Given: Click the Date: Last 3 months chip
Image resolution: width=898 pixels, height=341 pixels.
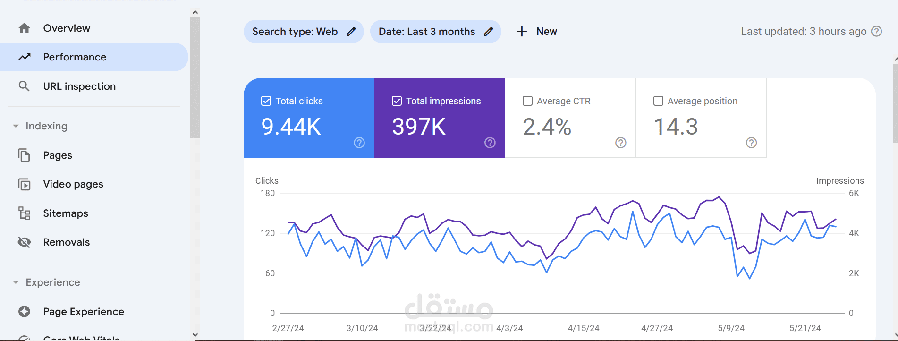Looking at the screenshot, I should coord(435,32).
